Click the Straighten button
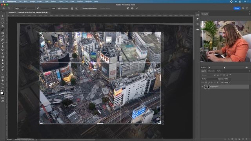The height and width of the screenshot is (141, 251). click(63, 9)
